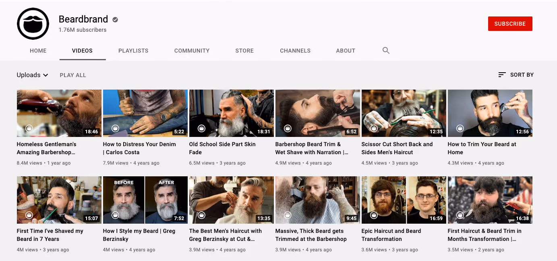Image resolution: width=557 pixels, height=261 pixels.
Task: Open the Playlists tab
Action: click(133, 51)
